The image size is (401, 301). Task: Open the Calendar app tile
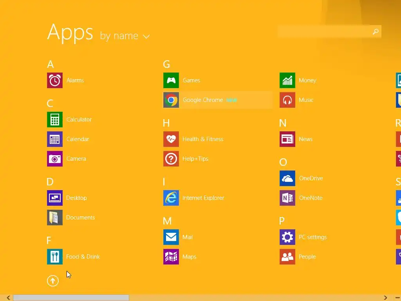tap(55, 139)
